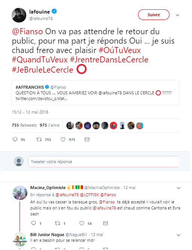Expand options chevron on Bill Junior Nague's reply
The image size is (192, 250).
[178, 235]
